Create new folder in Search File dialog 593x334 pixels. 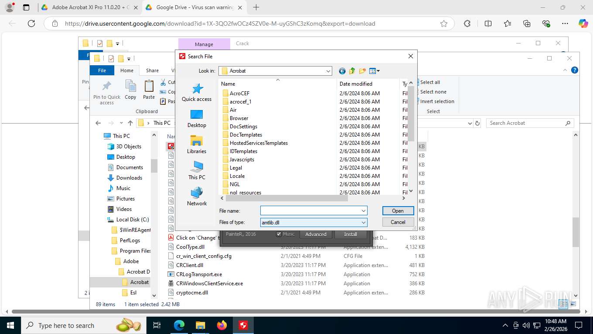point(362,71)
